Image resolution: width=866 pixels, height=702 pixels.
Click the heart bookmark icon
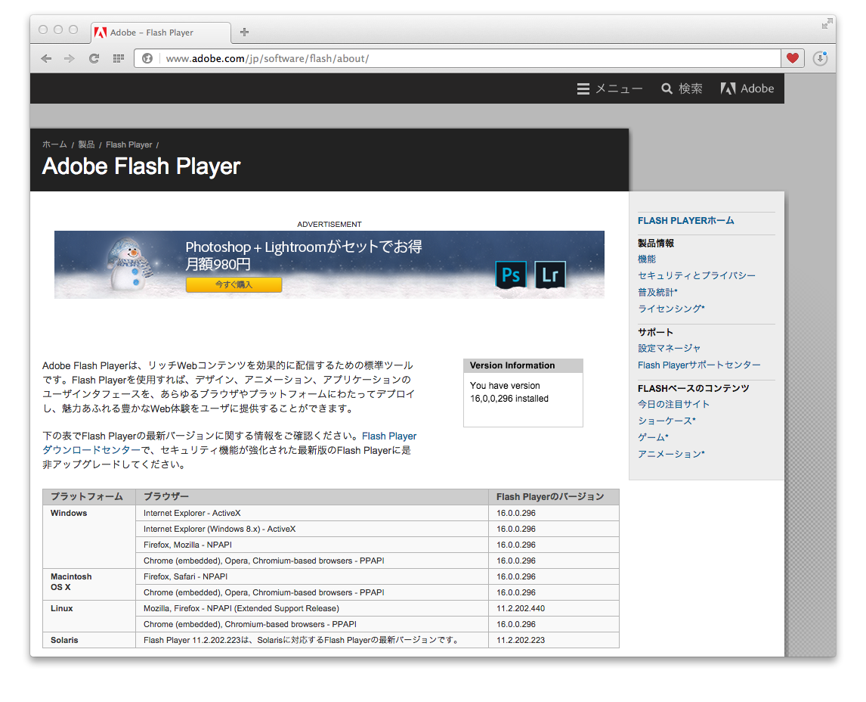click(x=792, y=58)
